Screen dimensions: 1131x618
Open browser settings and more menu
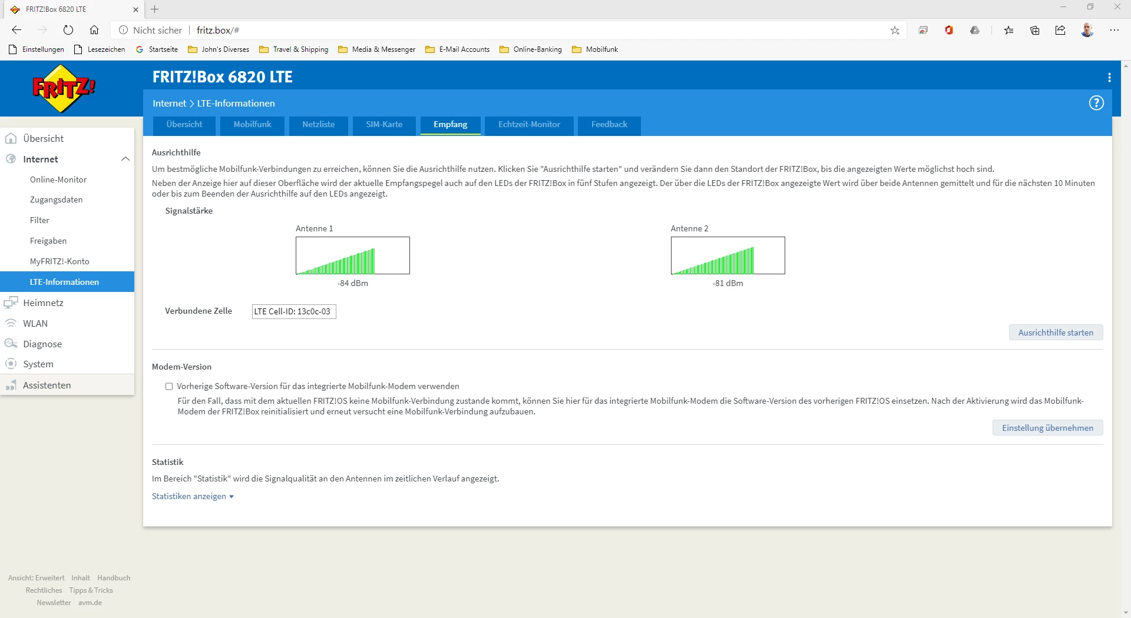[1115, 30]
